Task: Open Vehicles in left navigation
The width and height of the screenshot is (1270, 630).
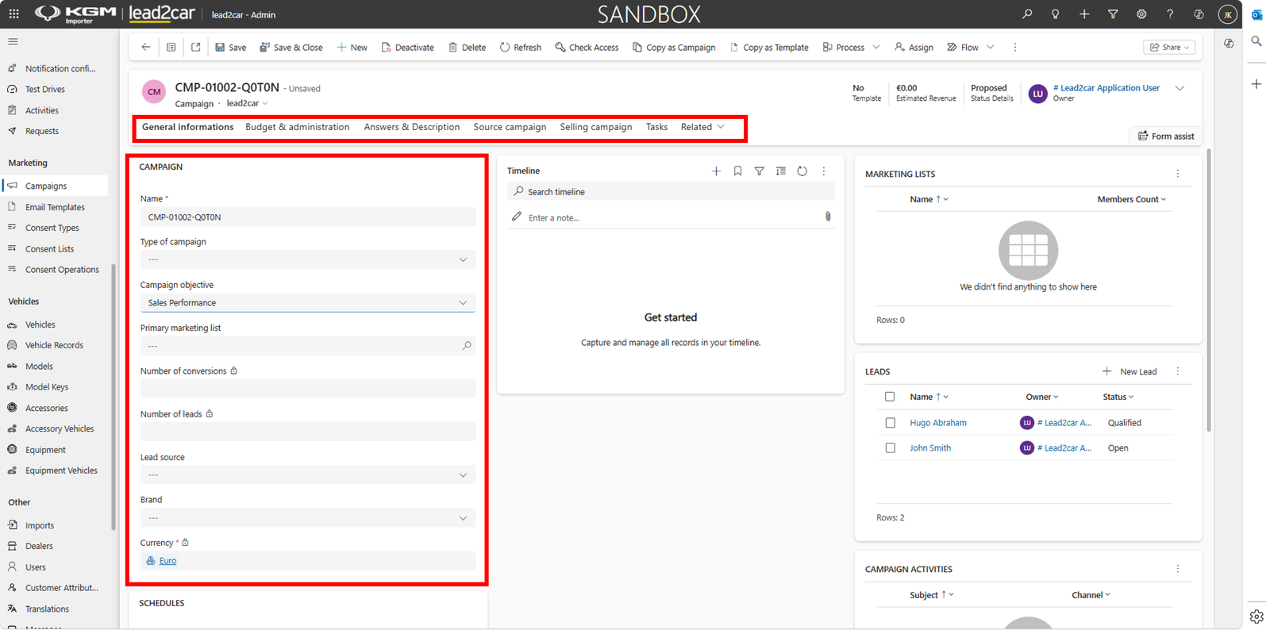Action: point(40,325)
